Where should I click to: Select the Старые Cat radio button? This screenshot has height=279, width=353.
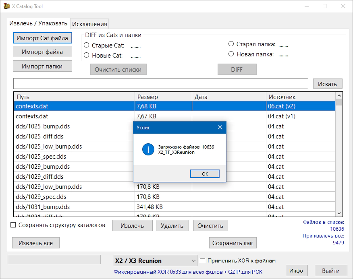pos(86,45)
